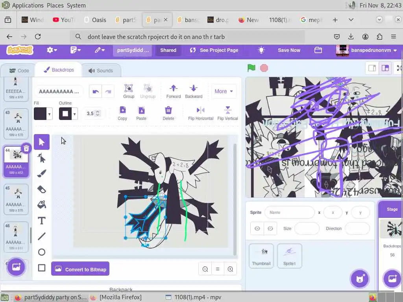Screen dimensions: 403x302
Task: Click the sprite Name input field
Action: [x=289, y=212]
